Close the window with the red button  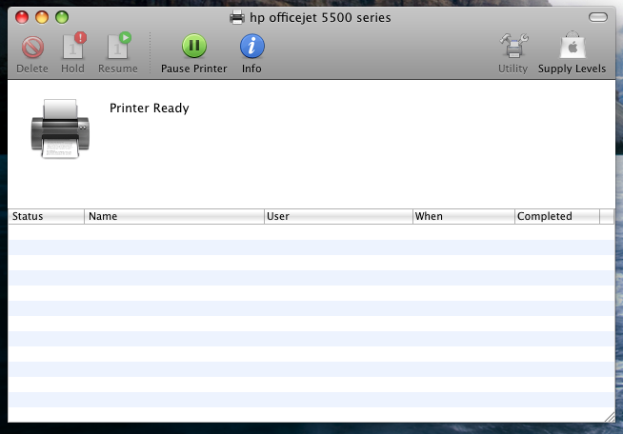pyautogui.click(x=22, y=17)
